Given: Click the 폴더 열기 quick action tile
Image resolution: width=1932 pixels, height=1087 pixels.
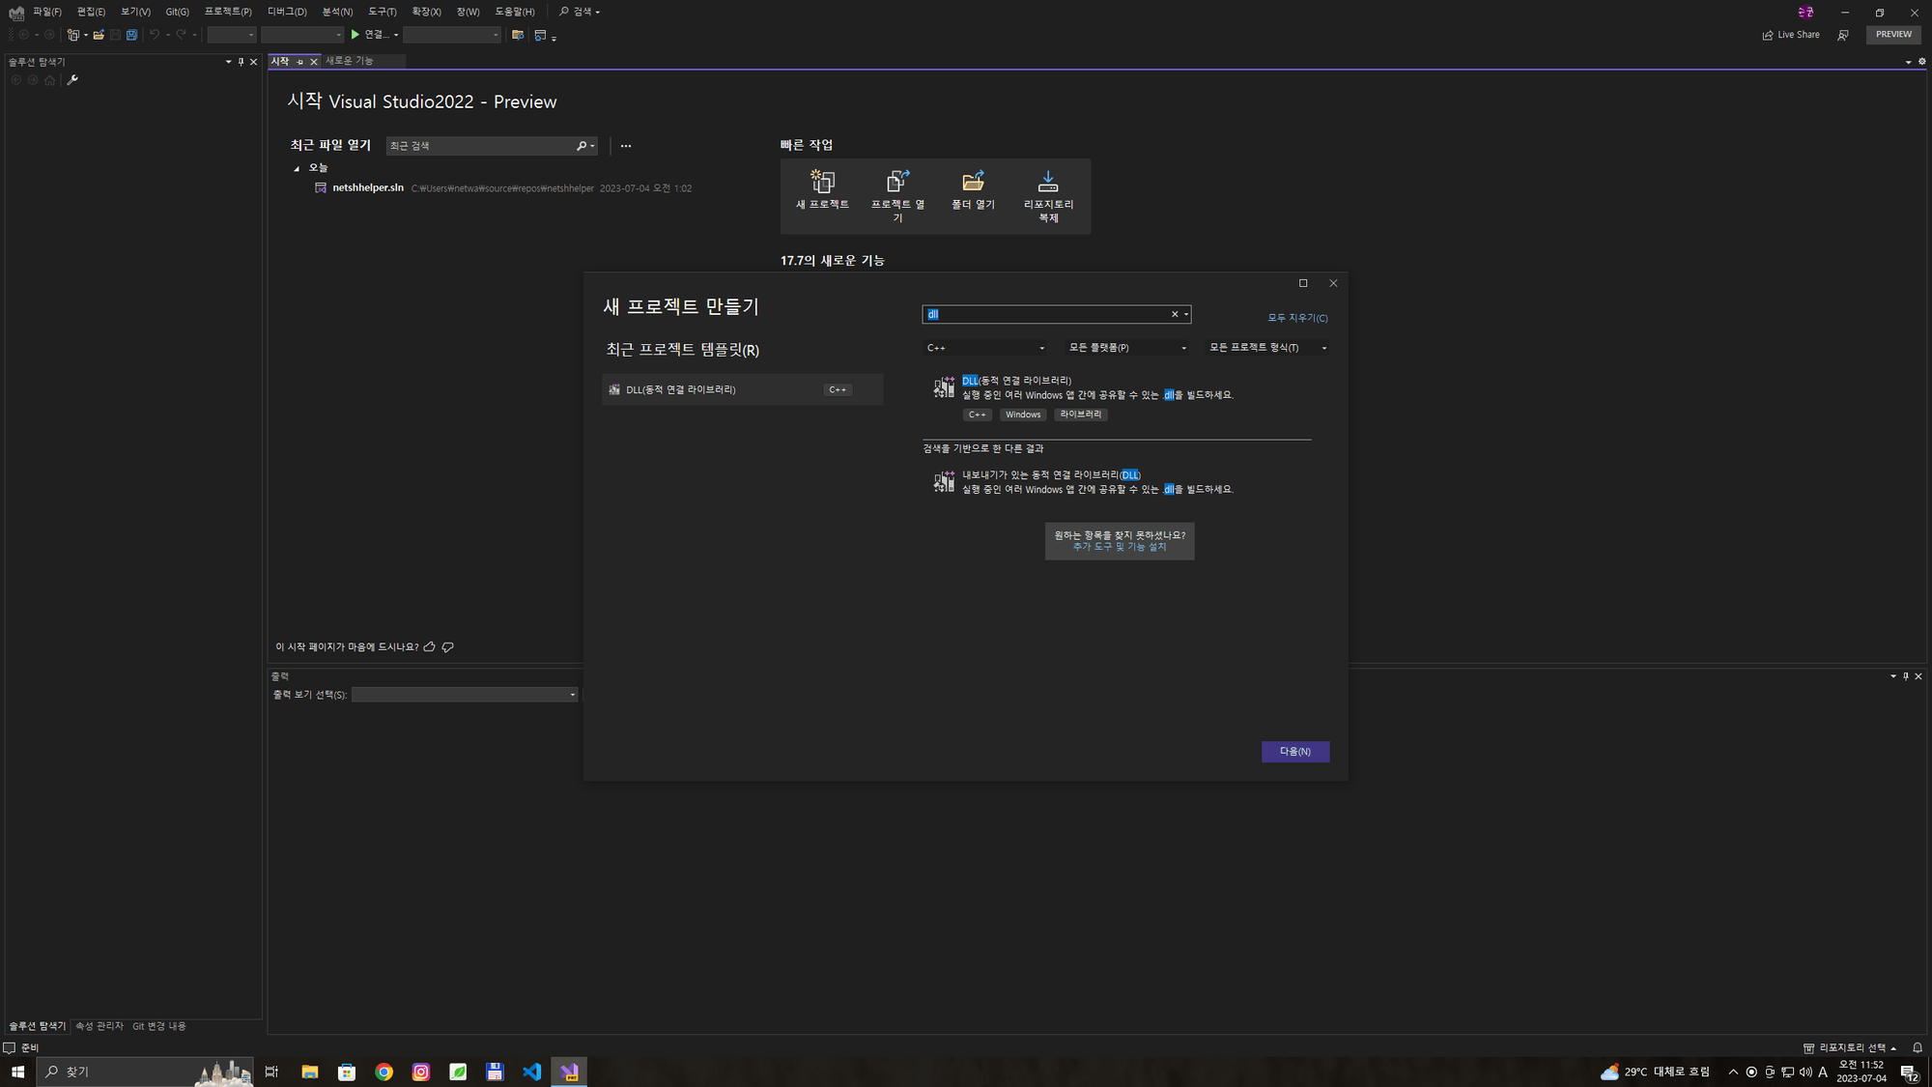Looking at the screenshot, I should click(973, 190).
